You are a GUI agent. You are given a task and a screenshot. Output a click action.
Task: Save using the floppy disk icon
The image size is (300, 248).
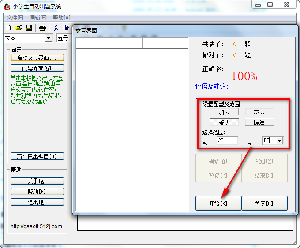click(29, 28)
